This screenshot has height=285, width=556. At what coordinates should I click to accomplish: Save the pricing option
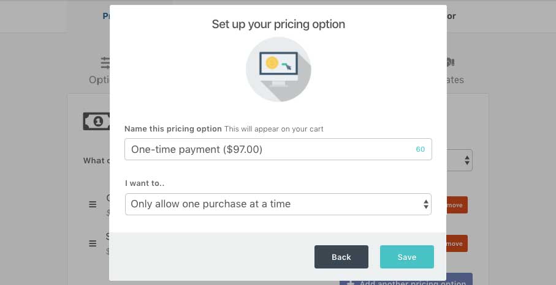pos(406,257)
